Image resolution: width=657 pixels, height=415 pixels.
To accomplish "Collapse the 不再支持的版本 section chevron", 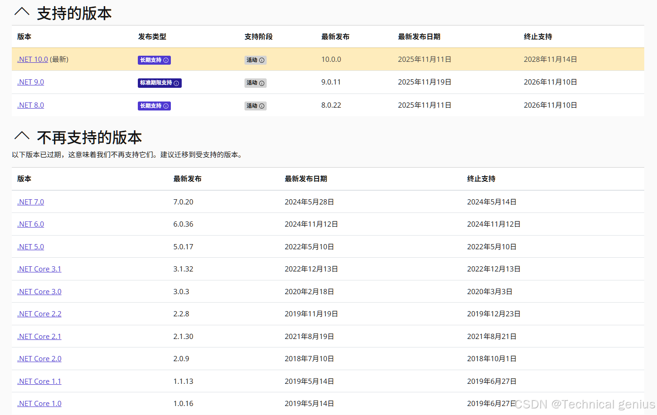I will [22, 136].
